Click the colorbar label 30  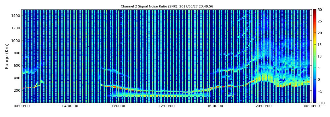tap(320, 9)
